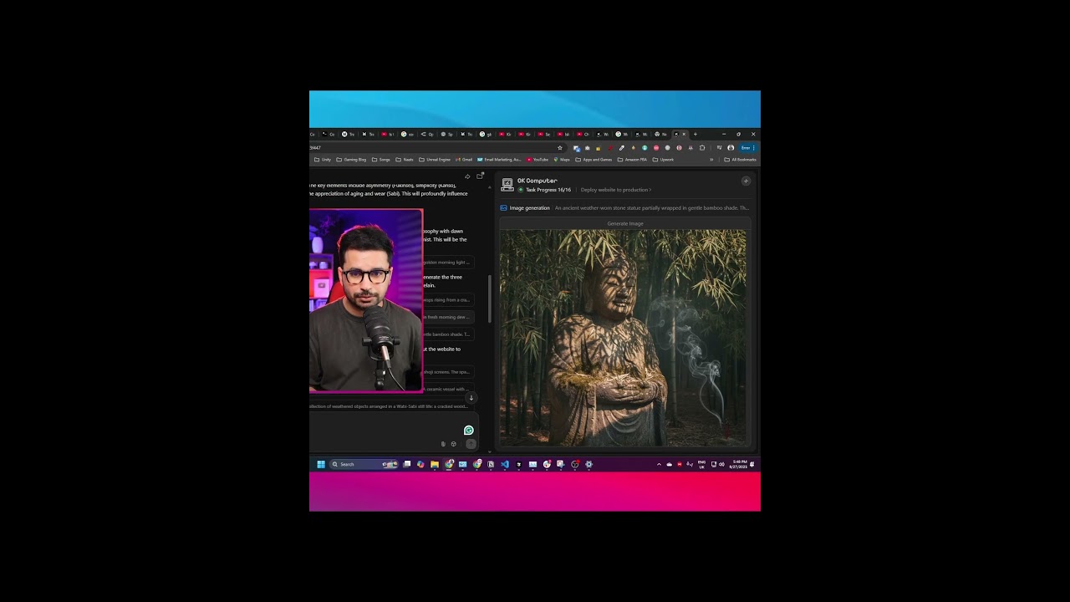The width and height of the screenshot is (1070, 602).
Task: Click the attachment paperclip icon in chat input
Action: [x=443, y=444]
